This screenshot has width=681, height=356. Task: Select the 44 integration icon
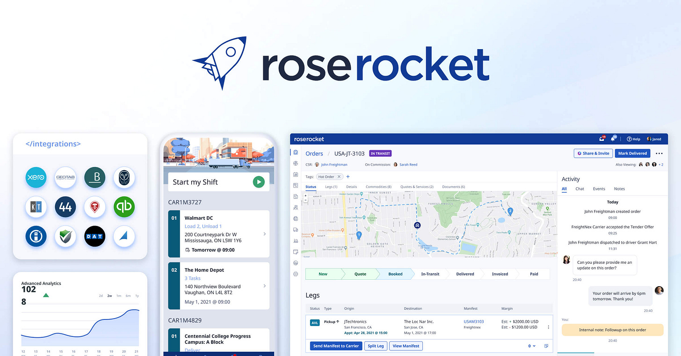pos(65,207)
